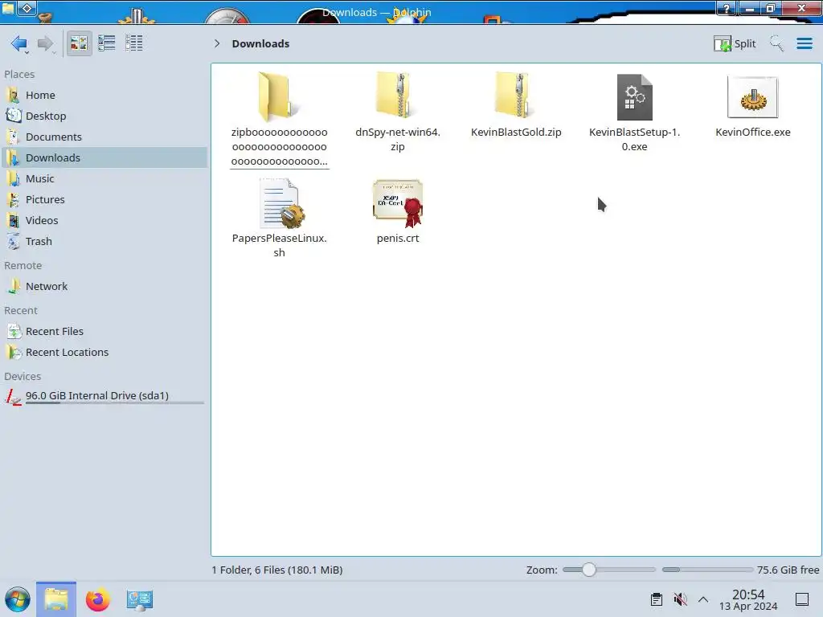The image size is (823, 617).
Task: Click the window Help question-mark button
Action: coord(727,8)
